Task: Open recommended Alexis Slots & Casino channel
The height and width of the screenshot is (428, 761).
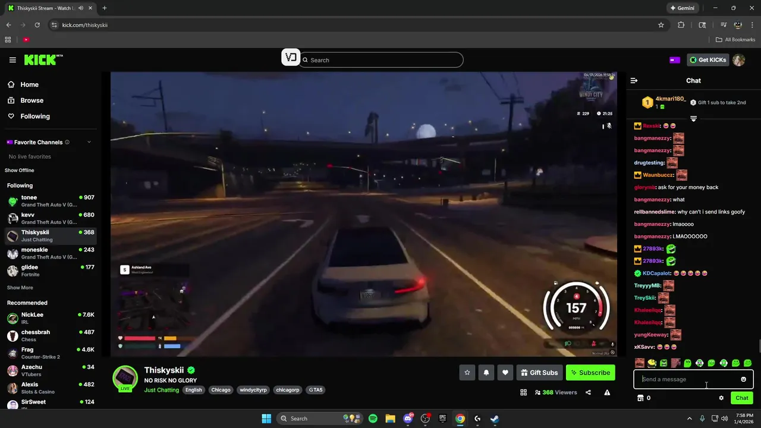Action: pyautogui.click(x=50, y=388)
